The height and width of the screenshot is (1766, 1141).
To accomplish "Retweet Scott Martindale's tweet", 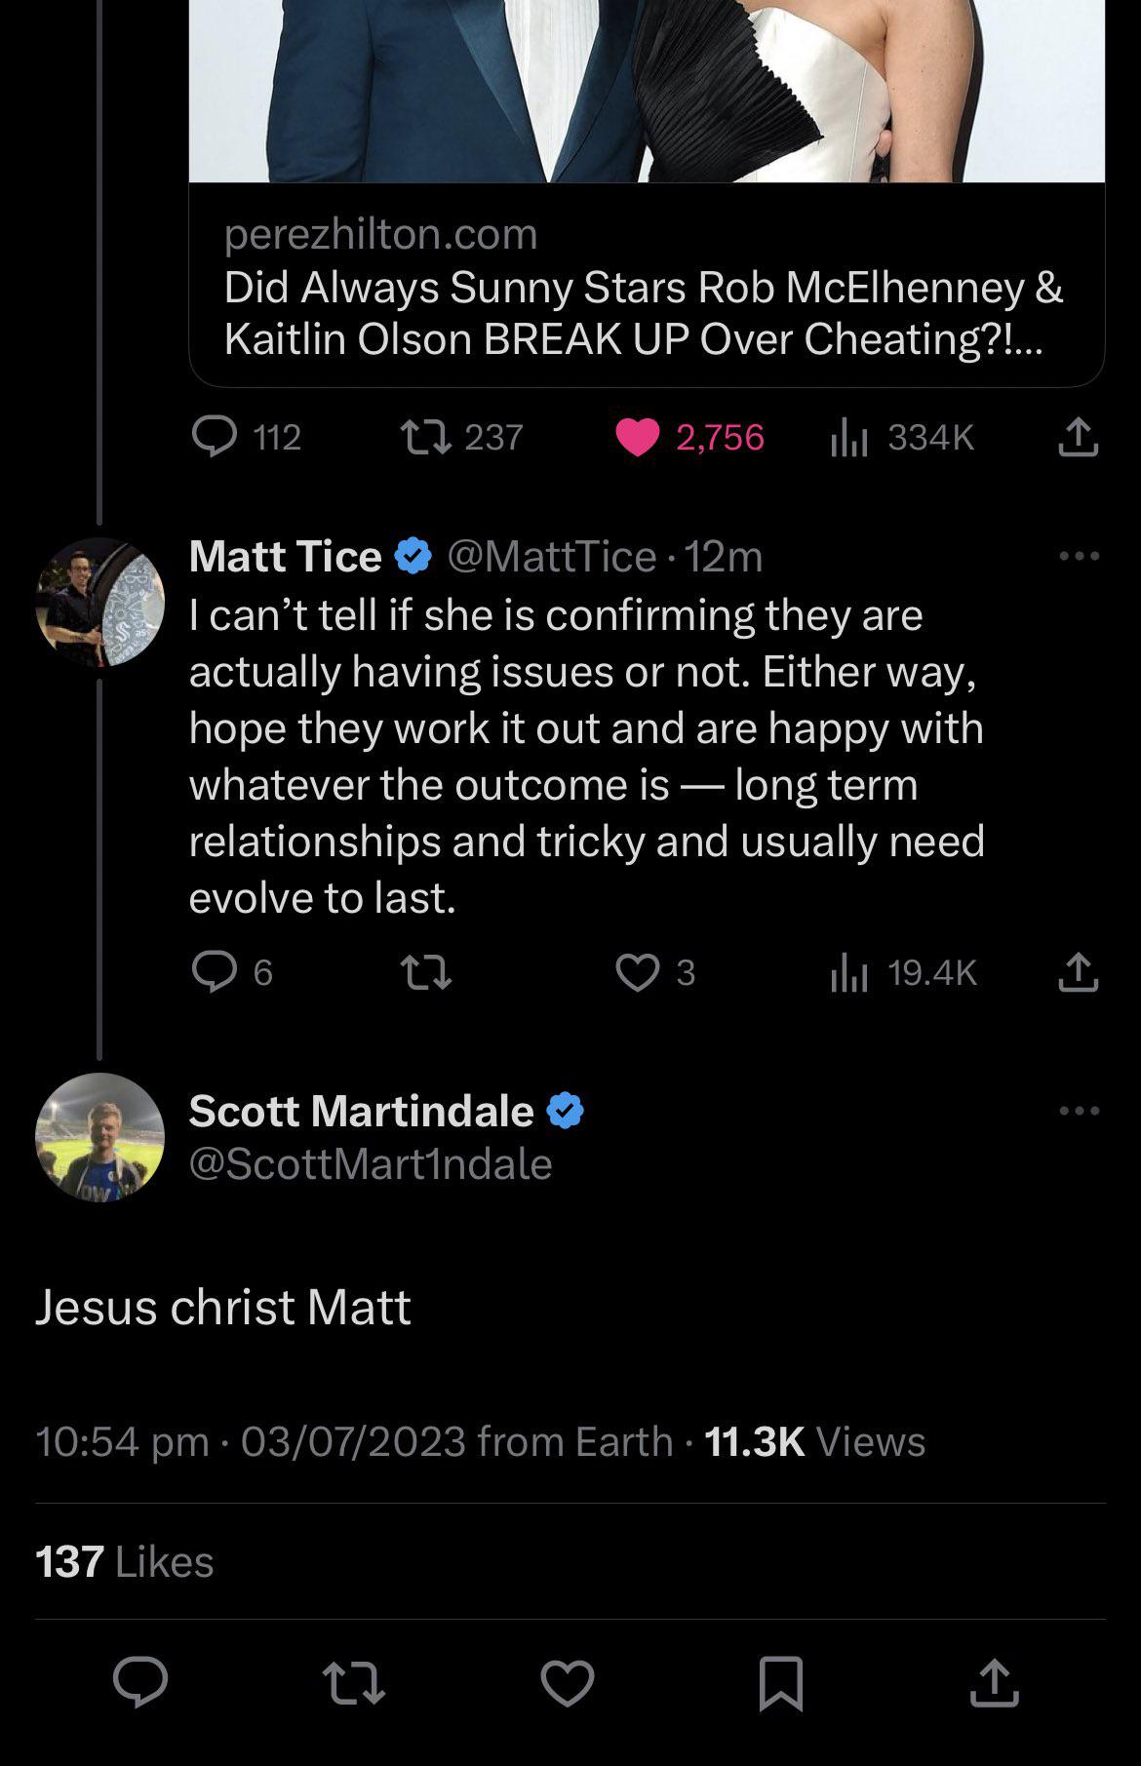I will pyautogui.click(x=353, y=1682).
